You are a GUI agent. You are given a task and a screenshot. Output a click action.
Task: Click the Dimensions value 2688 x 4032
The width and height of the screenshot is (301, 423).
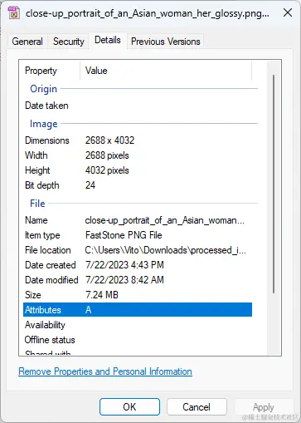[109, 140]
